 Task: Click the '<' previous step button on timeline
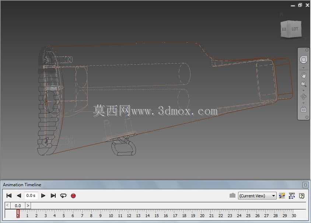[7, 205]
